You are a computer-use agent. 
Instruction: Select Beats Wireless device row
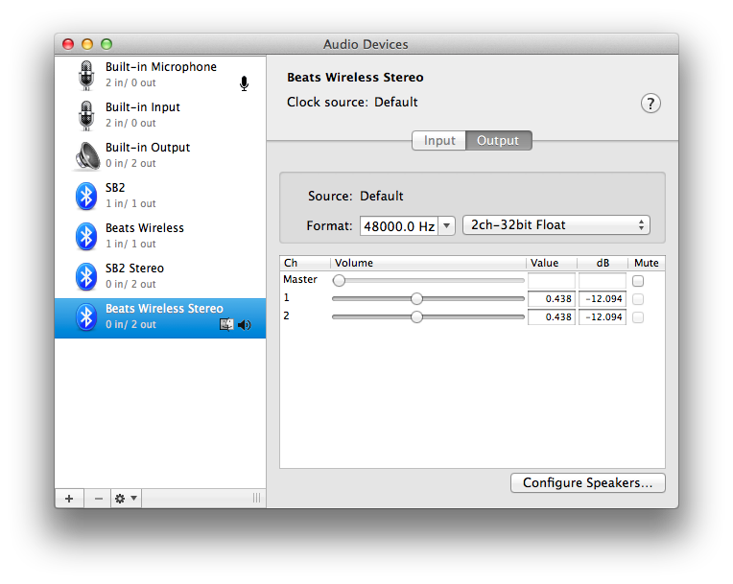(x=160, y=236)
